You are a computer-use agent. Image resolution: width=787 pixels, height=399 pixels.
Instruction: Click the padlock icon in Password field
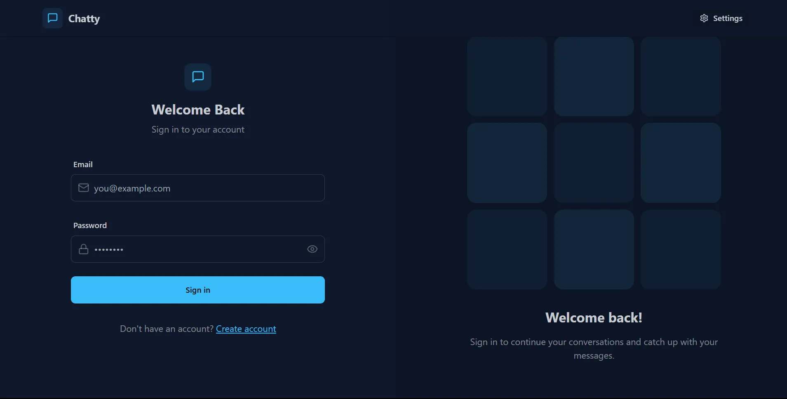(x=84, y=249)
